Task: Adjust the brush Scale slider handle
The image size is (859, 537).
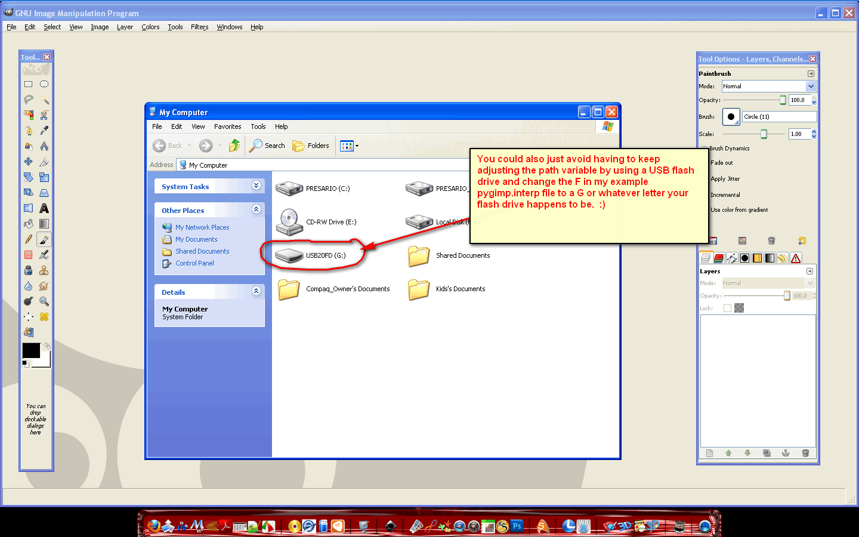Action: click(x=764, y=134)
